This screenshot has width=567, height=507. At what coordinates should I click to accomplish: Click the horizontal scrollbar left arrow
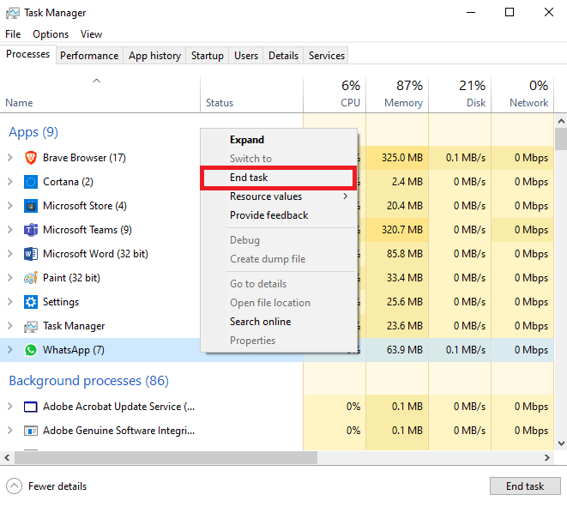[x=7, y=458]
